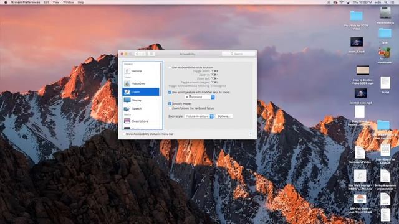Open the System Preferences menu
Viewport: 399px width, 224px height.
point(26,2)
